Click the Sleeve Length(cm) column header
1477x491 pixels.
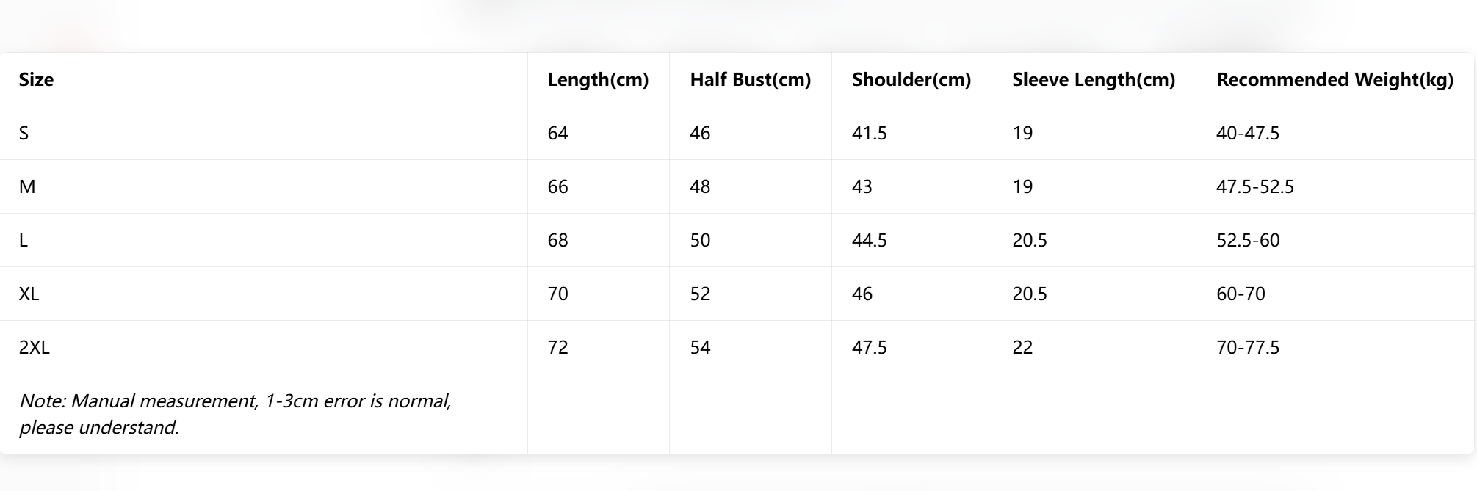click(1093, 79)
